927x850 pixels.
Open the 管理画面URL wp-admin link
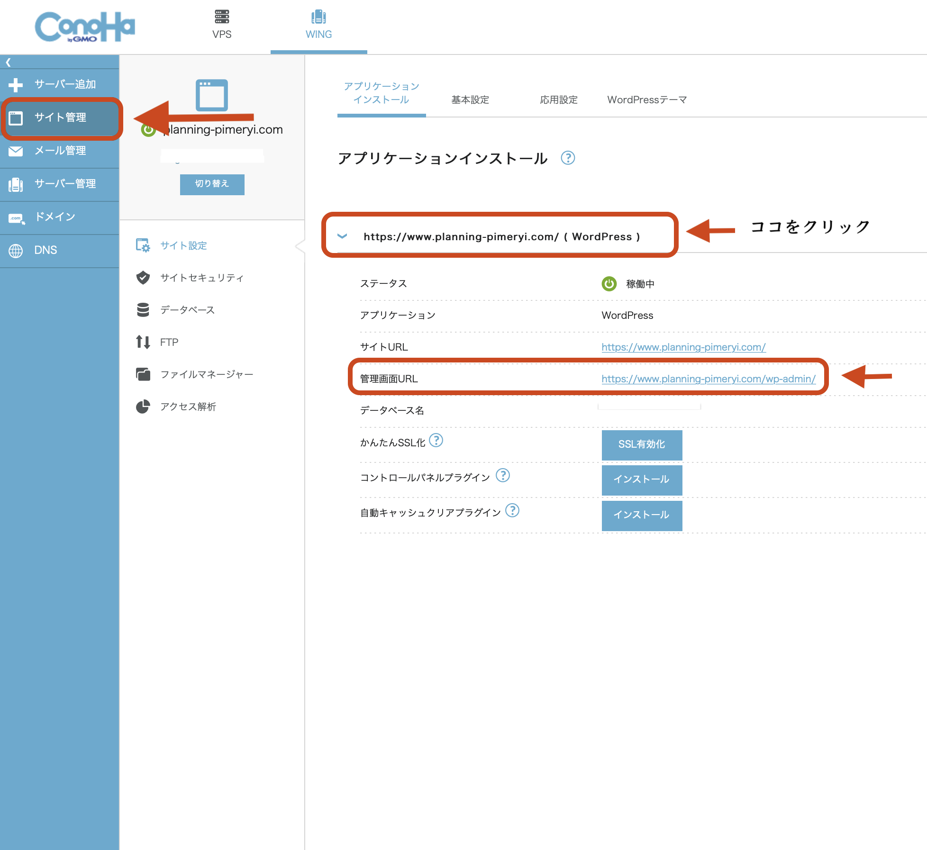[x=709, y=379]
